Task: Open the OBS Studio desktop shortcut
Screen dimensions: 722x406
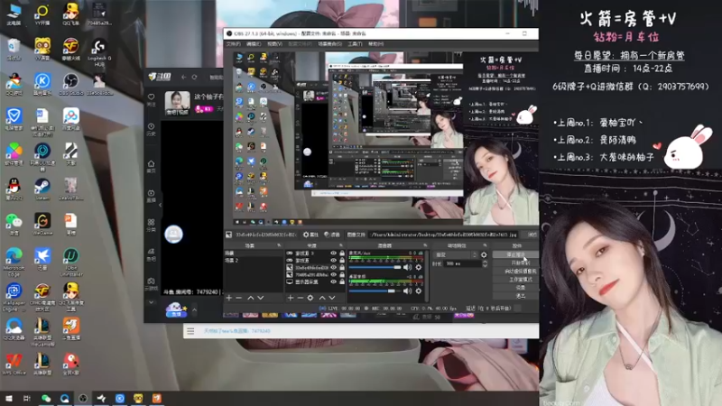Action: [71, 84]
